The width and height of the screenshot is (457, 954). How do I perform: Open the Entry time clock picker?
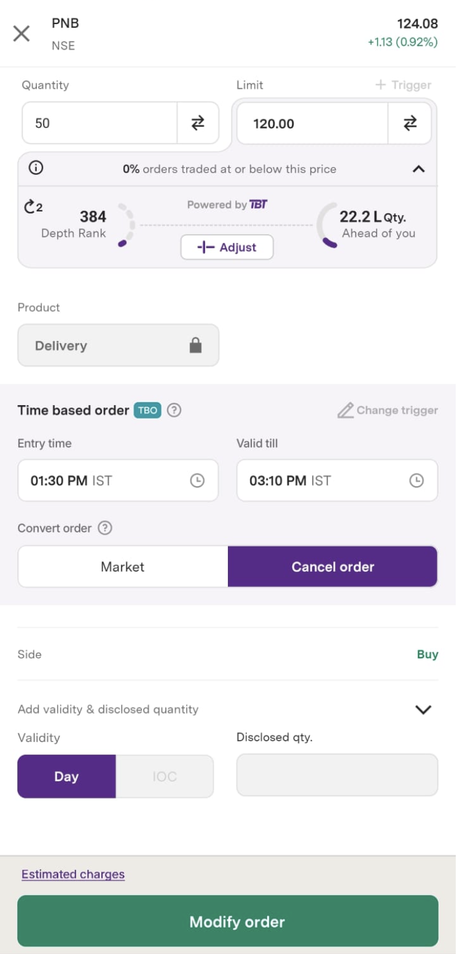pyautogui.click(x=197, y=481)
